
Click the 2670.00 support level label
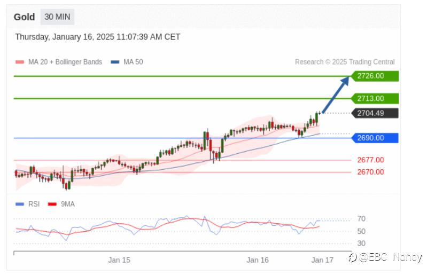(x=371, y=172)
